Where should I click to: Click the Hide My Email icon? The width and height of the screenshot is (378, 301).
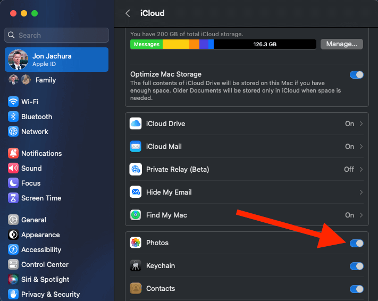click(136, 192)
